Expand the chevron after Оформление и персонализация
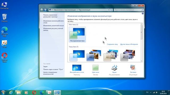This screenshot has height=95, width=170. point(77,10)
